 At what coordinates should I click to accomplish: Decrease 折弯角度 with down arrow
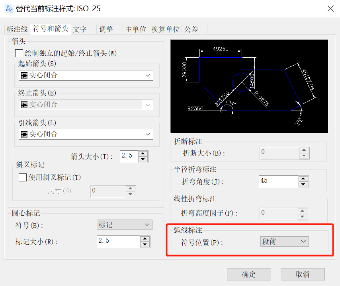click(x=303, y=185)
